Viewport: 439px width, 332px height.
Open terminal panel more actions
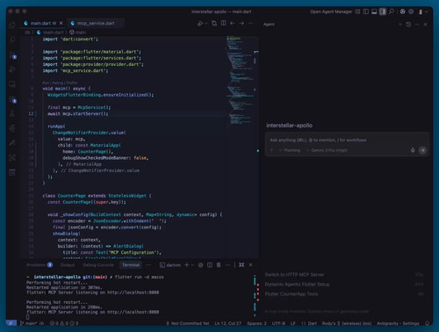[x=227, y=265]
